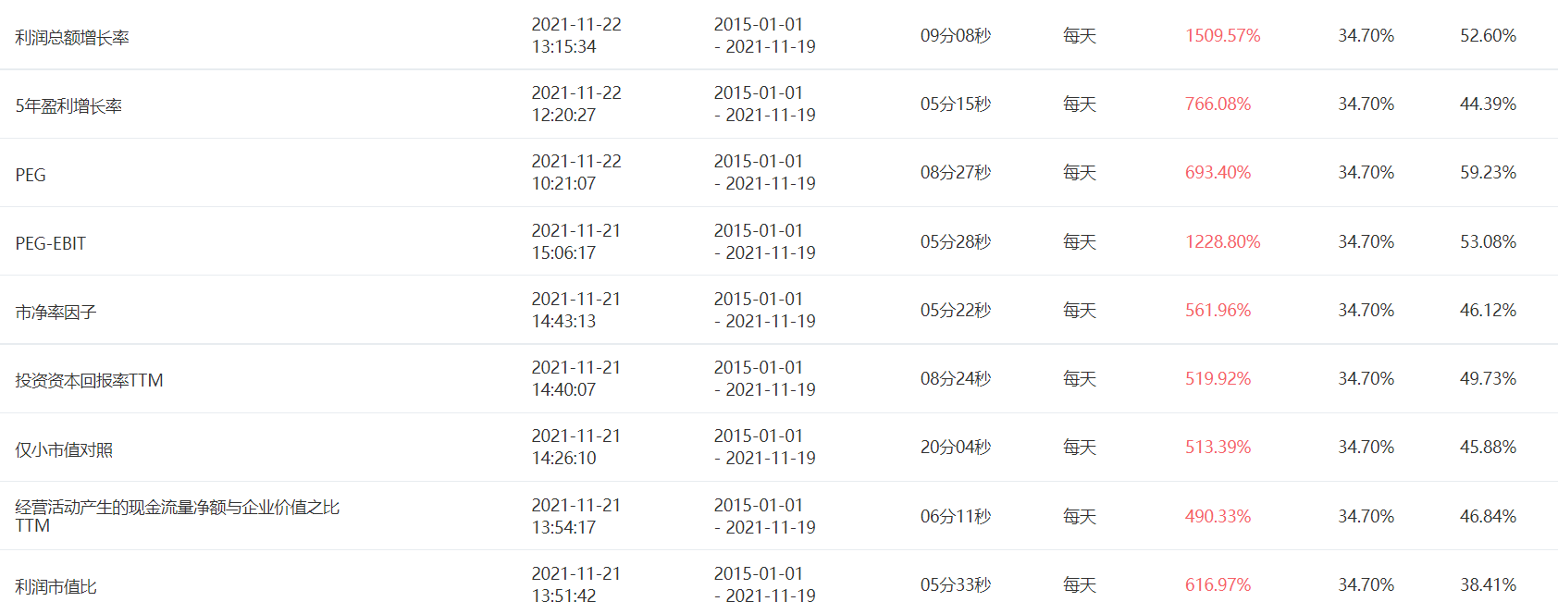Select the PEG-EBIT backtest row name

point(51,243)
